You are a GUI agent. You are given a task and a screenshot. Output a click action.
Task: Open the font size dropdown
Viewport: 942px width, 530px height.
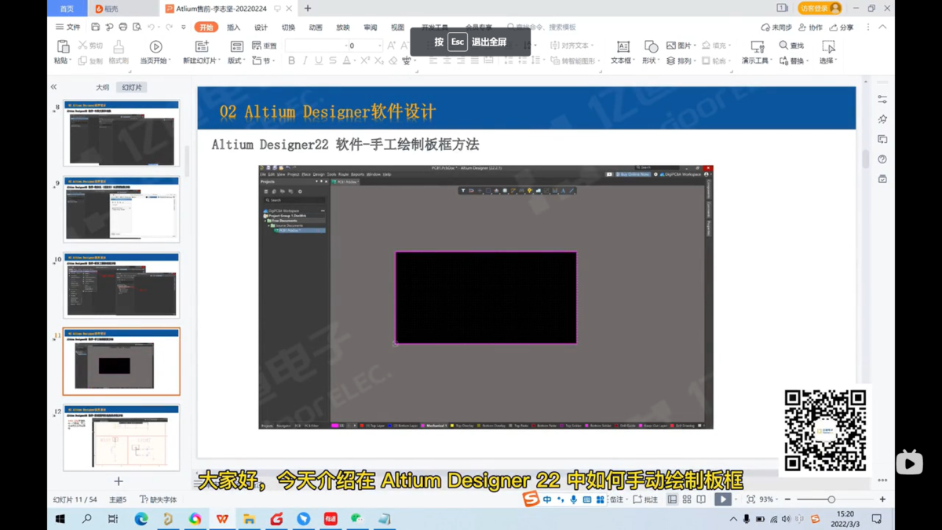(380, 46)
